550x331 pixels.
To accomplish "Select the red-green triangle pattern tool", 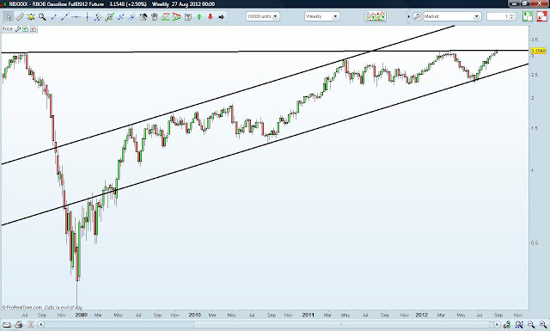I will 176,17.
